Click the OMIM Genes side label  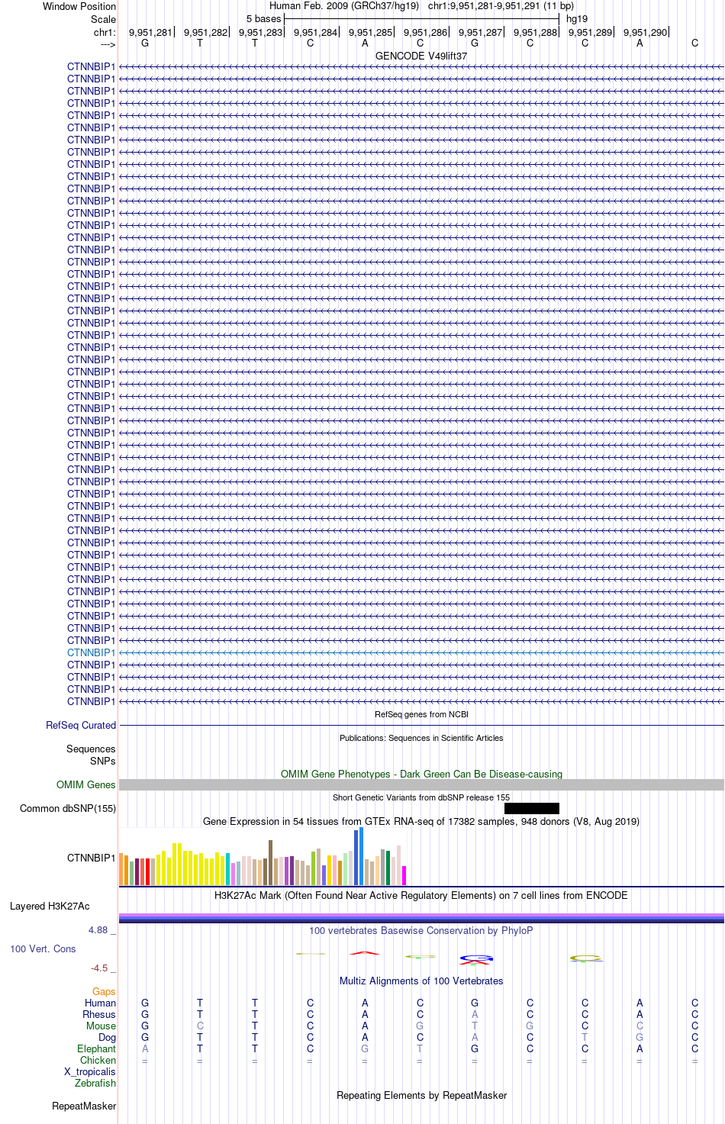pyautogui.click(x=86, y=785)
